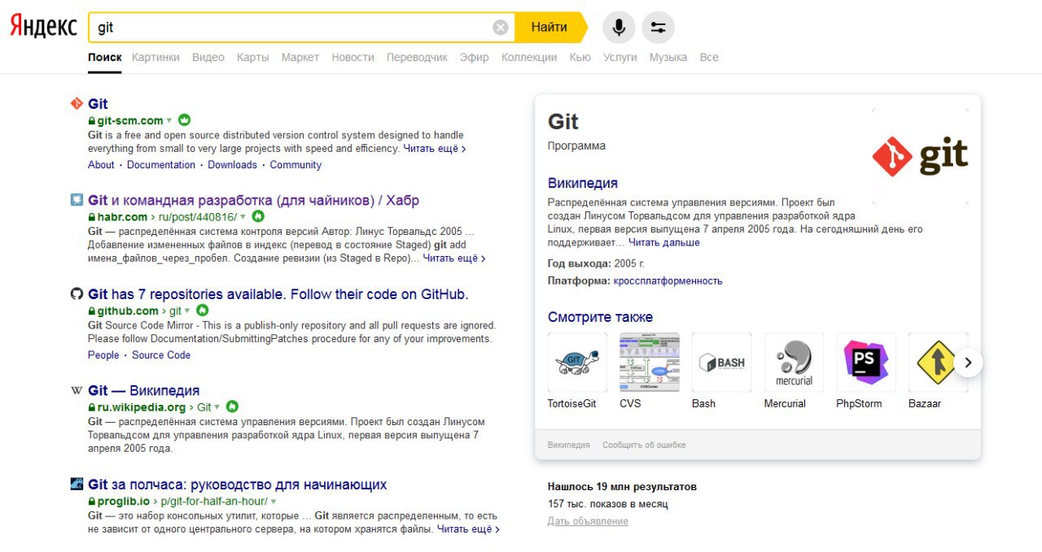This screenshot has height=552, width=1042.
Task: Open the Маркет tab
Action: click(x=300, y=57)
